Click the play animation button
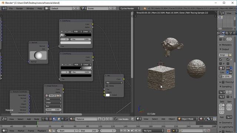Screen dimensions: 237x133 pos(132,130)
